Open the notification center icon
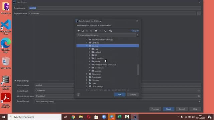214x120 pixels. 209,117
